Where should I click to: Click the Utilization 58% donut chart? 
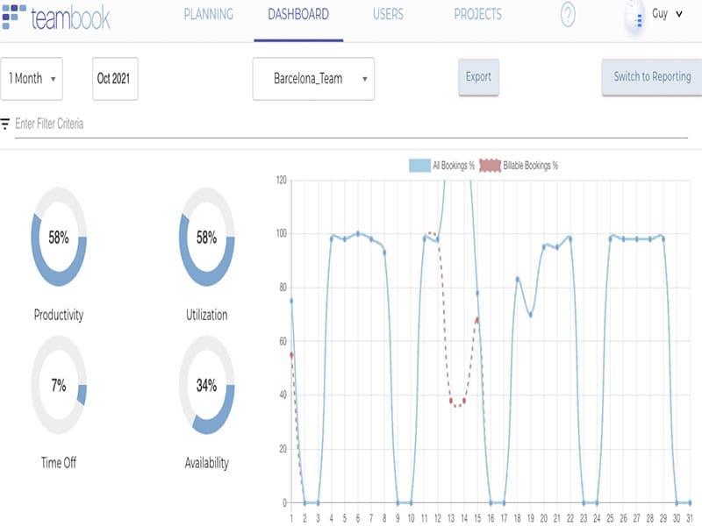click(x=206, y=238)
